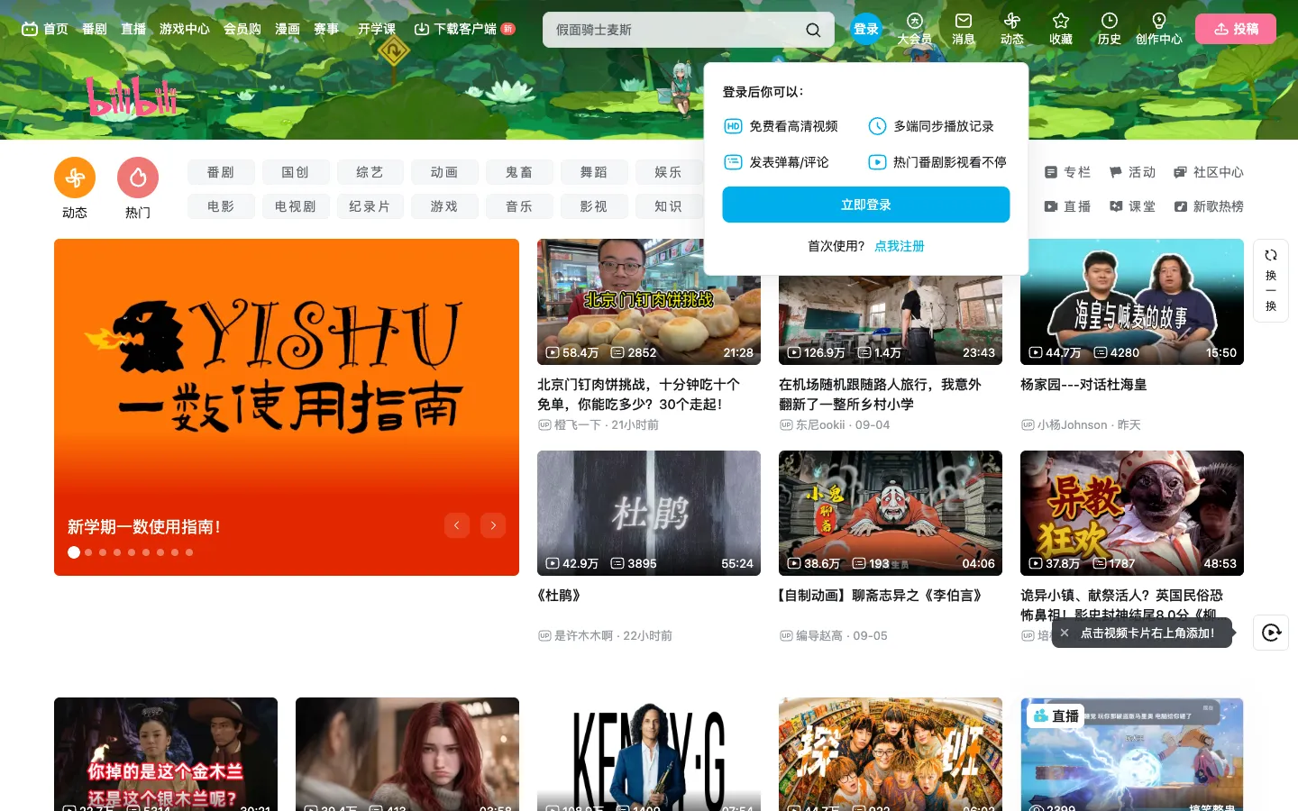Open the 杜鹃 video thumbnail
1298x811 pixels.
click(649, 513)
